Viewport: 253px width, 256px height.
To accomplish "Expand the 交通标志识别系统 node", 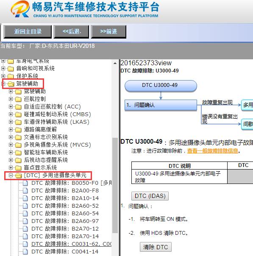I will point(11,137).
